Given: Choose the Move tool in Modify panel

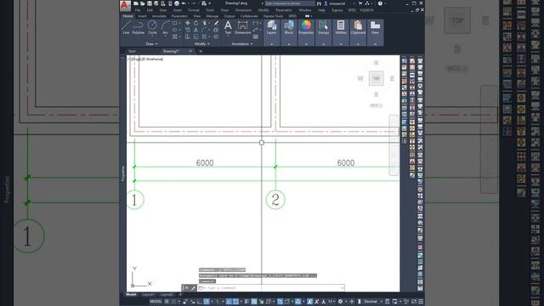Looking at the screenshot, I should [187, 23].
